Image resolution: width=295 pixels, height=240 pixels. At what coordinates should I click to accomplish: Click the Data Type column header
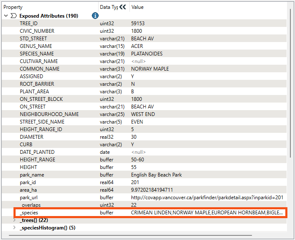[x=108, y=7]
